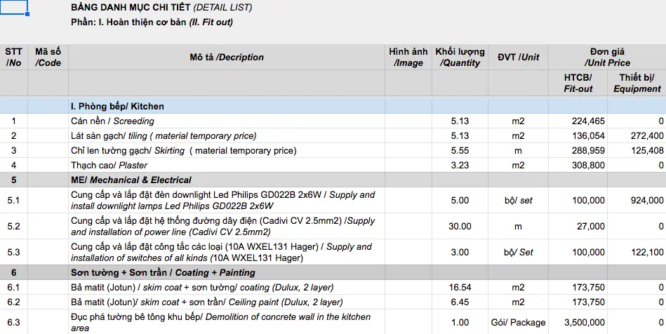Select the empty top-left selected cell
This screenshot has height=334, width=666.
(x=13, y=7)
